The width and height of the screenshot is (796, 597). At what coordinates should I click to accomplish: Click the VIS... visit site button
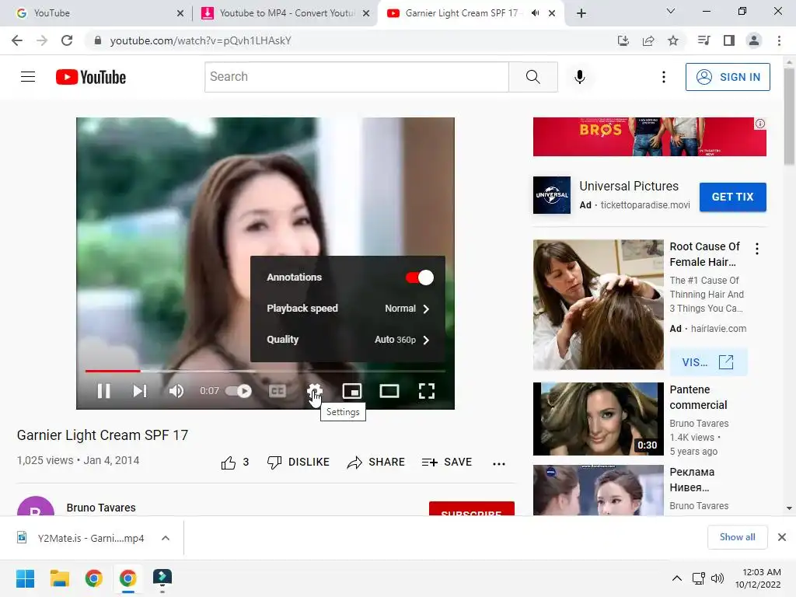point(708,362)
